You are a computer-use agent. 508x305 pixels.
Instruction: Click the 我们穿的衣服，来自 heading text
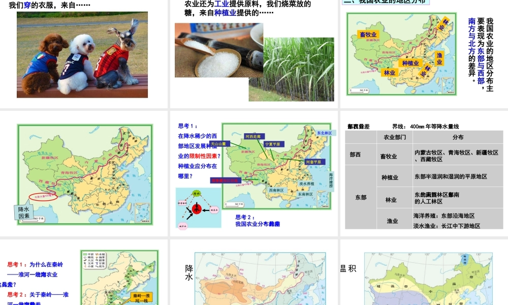tap(50, 5)
